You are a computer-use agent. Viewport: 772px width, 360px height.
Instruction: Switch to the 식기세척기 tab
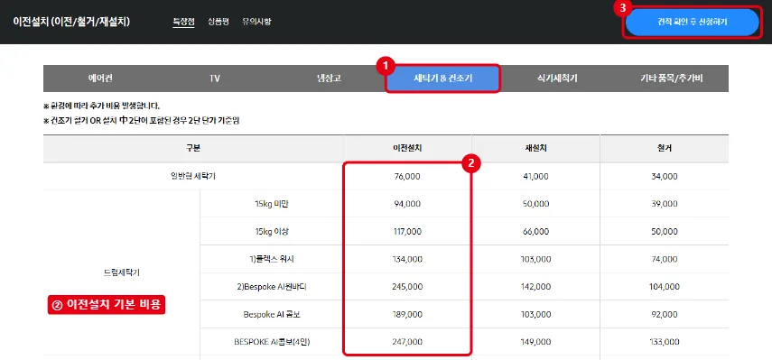[x=557, y=78]
